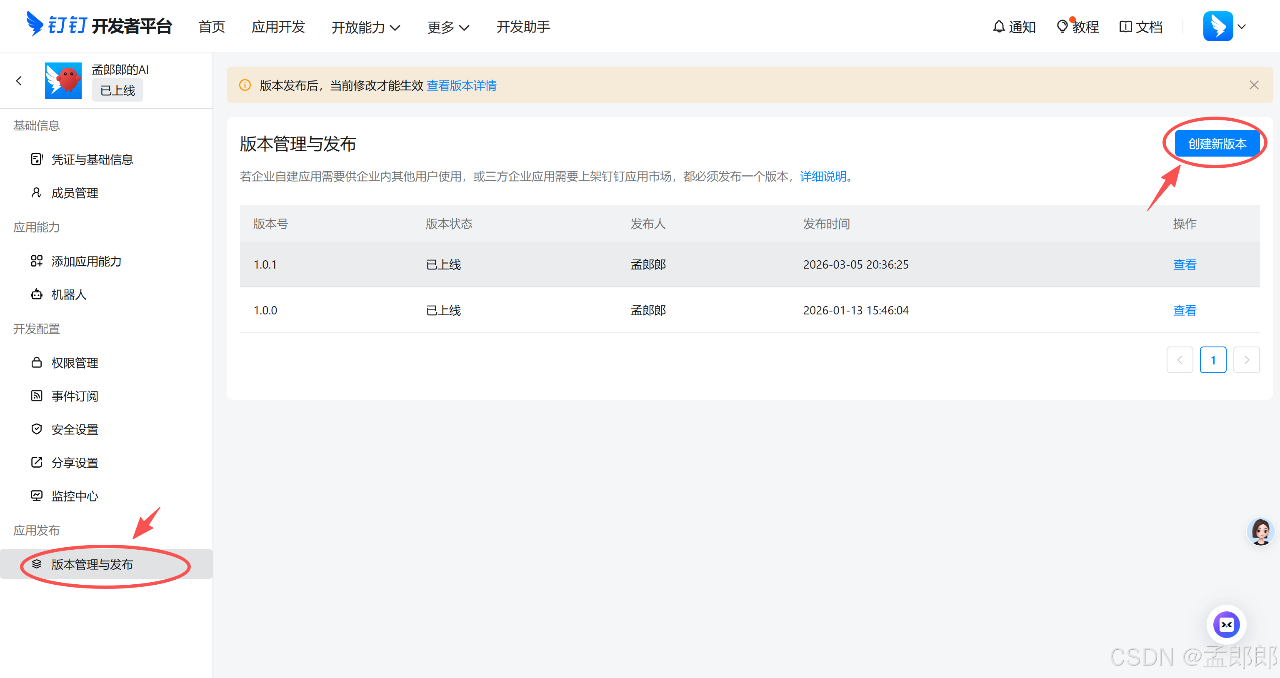This screenshot has height=678, width=1280.
Task: Select 权限管理 in the sidebar
Action: (75, 363)
